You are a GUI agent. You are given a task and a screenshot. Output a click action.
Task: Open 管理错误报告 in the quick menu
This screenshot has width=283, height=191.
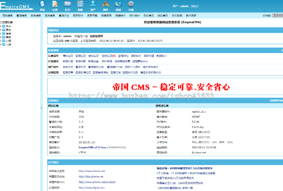(100, 72)
